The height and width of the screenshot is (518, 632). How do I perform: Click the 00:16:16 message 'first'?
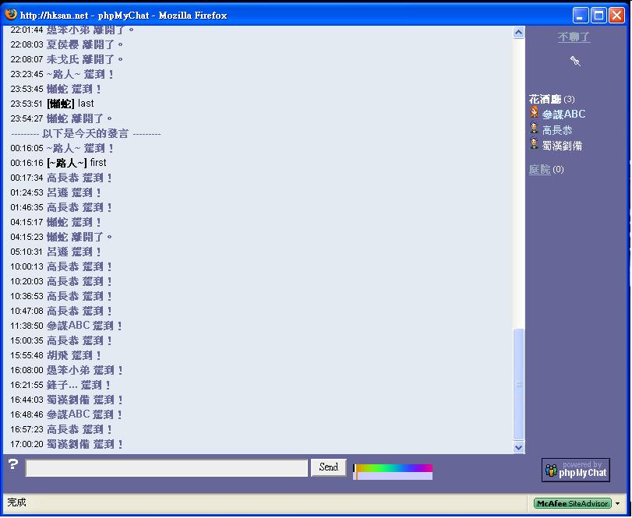pyautogui.click(x=98, y=163)
